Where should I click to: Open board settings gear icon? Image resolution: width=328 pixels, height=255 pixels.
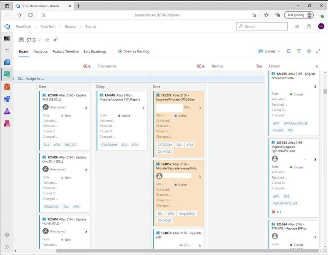[309, 51]
